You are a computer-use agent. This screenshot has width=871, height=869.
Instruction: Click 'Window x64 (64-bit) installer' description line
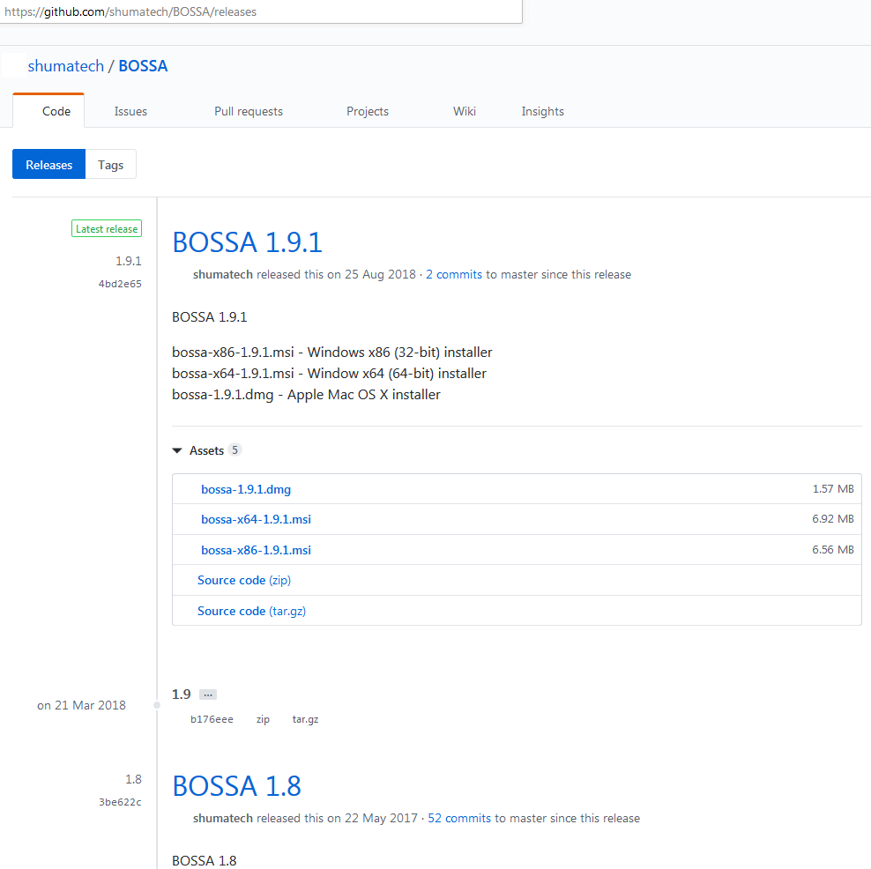(329, 373)
